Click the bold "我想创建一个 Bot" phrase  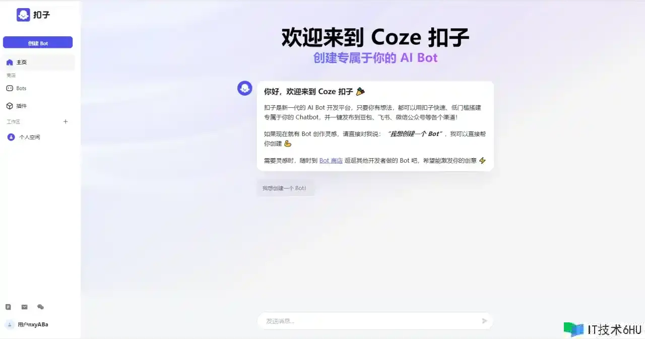tap(416, 134)
